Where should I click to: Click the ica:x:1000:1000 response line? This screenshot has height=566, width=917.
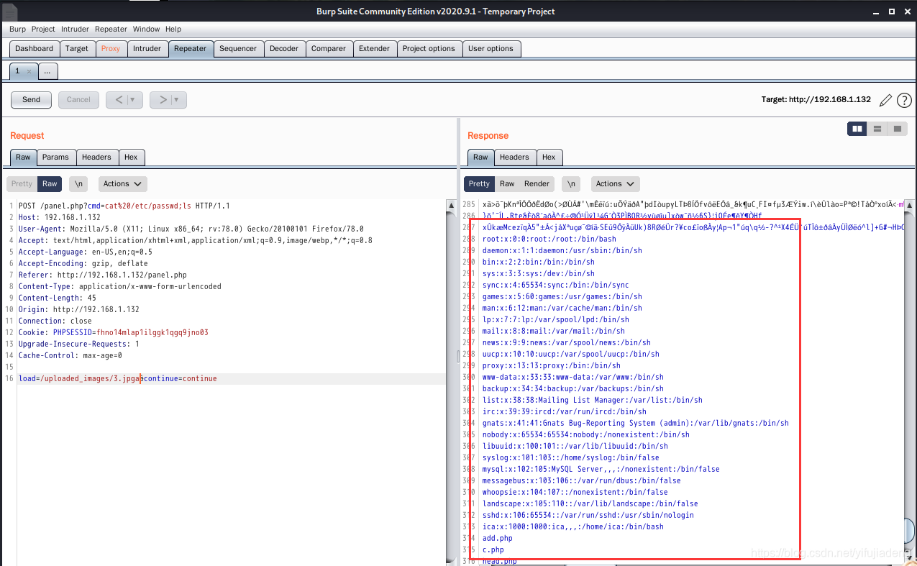[573, 526]
